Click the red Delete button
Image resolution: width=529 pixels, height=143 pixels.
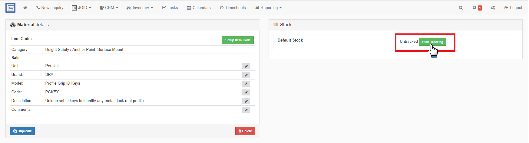(245, 131)
